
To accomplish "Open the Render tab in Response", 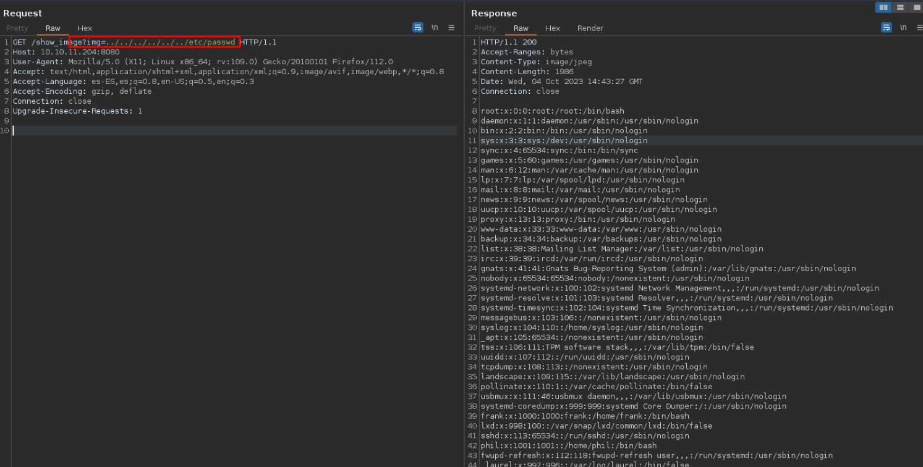I will click(590, 28).
